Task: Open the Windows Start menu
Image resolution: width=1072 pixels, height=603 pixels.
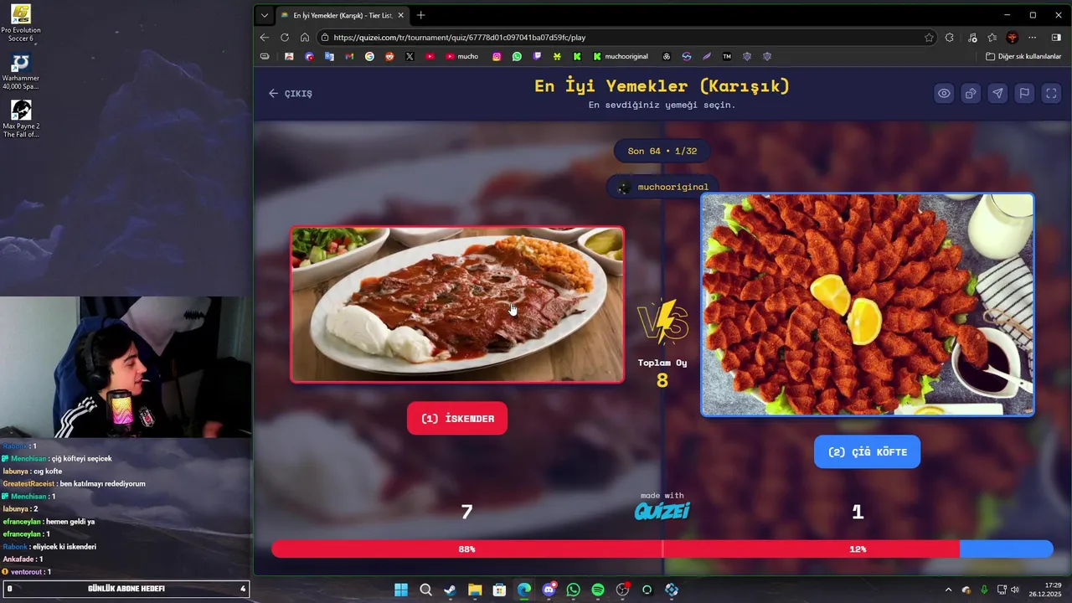Action: point(401,590)
